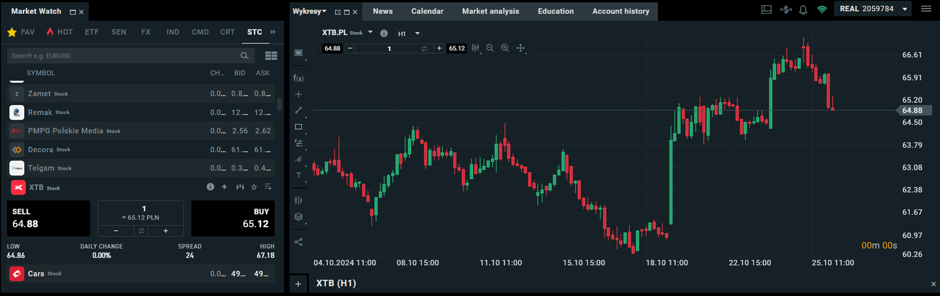Select the IND tab in Market Watch

(x=173, y=32)
